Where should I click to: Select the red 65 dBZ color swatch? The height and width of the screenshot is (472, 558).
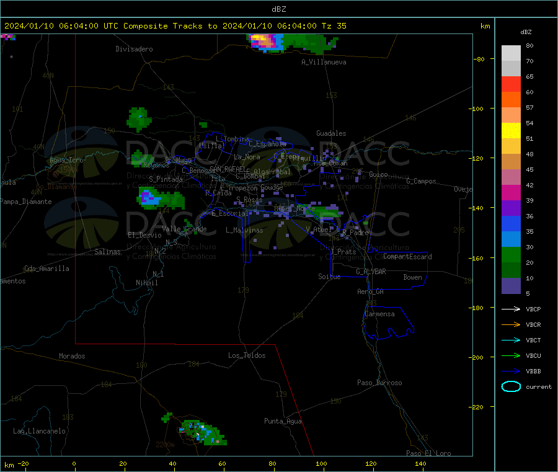tap(511, 84)
